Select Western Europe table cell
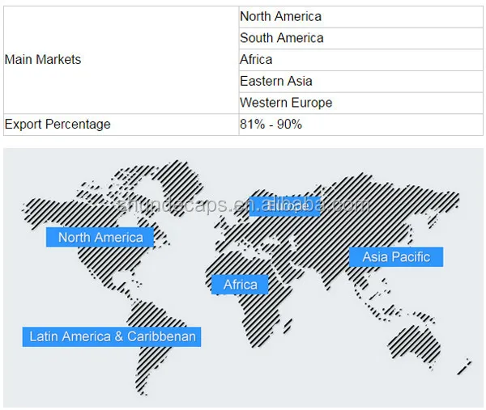486x410 pixels. [x=360, y=103]
